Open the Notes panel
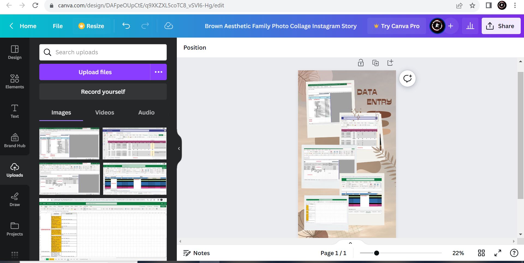This screenshot has width=524, height=263. click(x=196, y=253)
